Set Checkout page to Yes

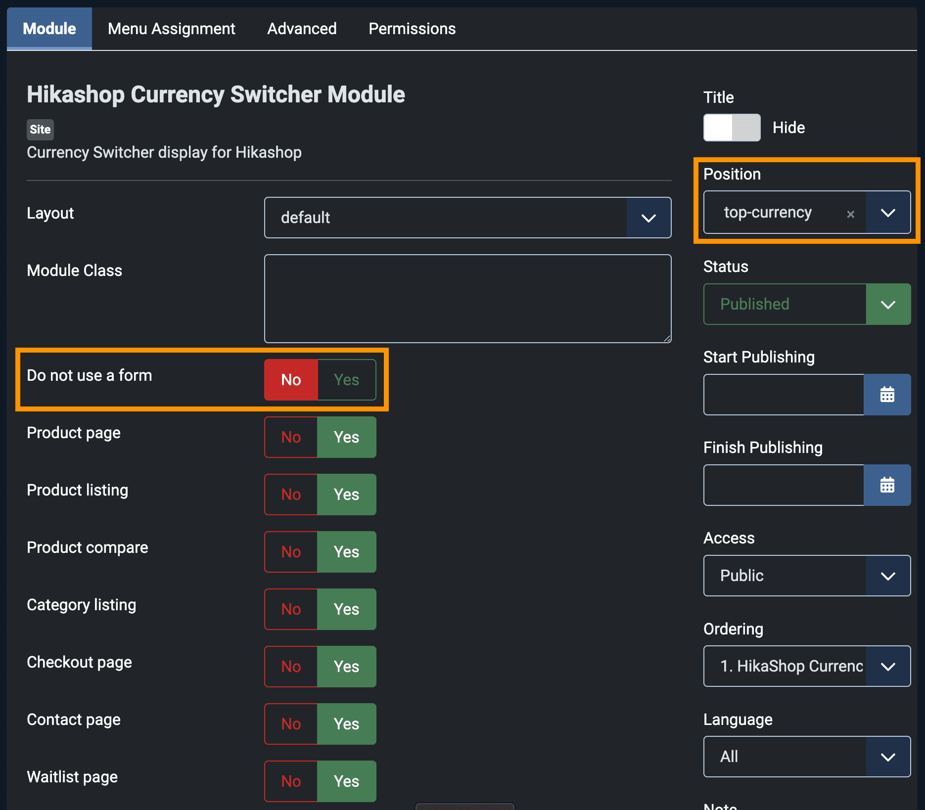pos(347,667)
